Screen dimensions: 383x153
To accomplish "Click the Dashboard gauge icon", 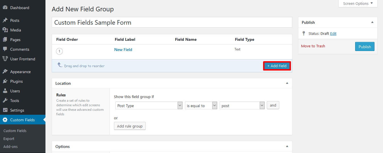I will (x=5, y=8).
